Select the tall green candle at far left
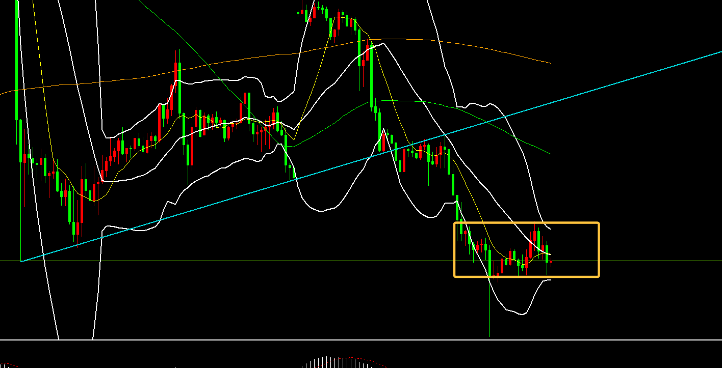Screen dimensions: 722x368 click(x=17, y=61)
